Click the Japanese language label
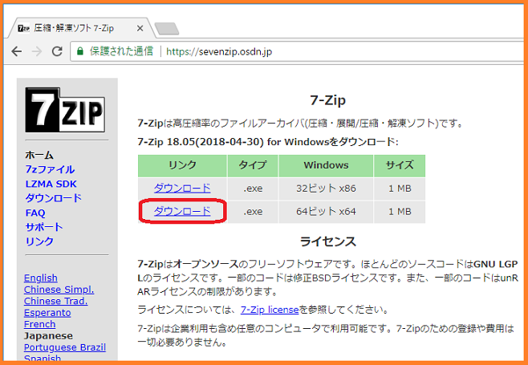This screenshot has width=528, height=365. [x=48, y=335]
